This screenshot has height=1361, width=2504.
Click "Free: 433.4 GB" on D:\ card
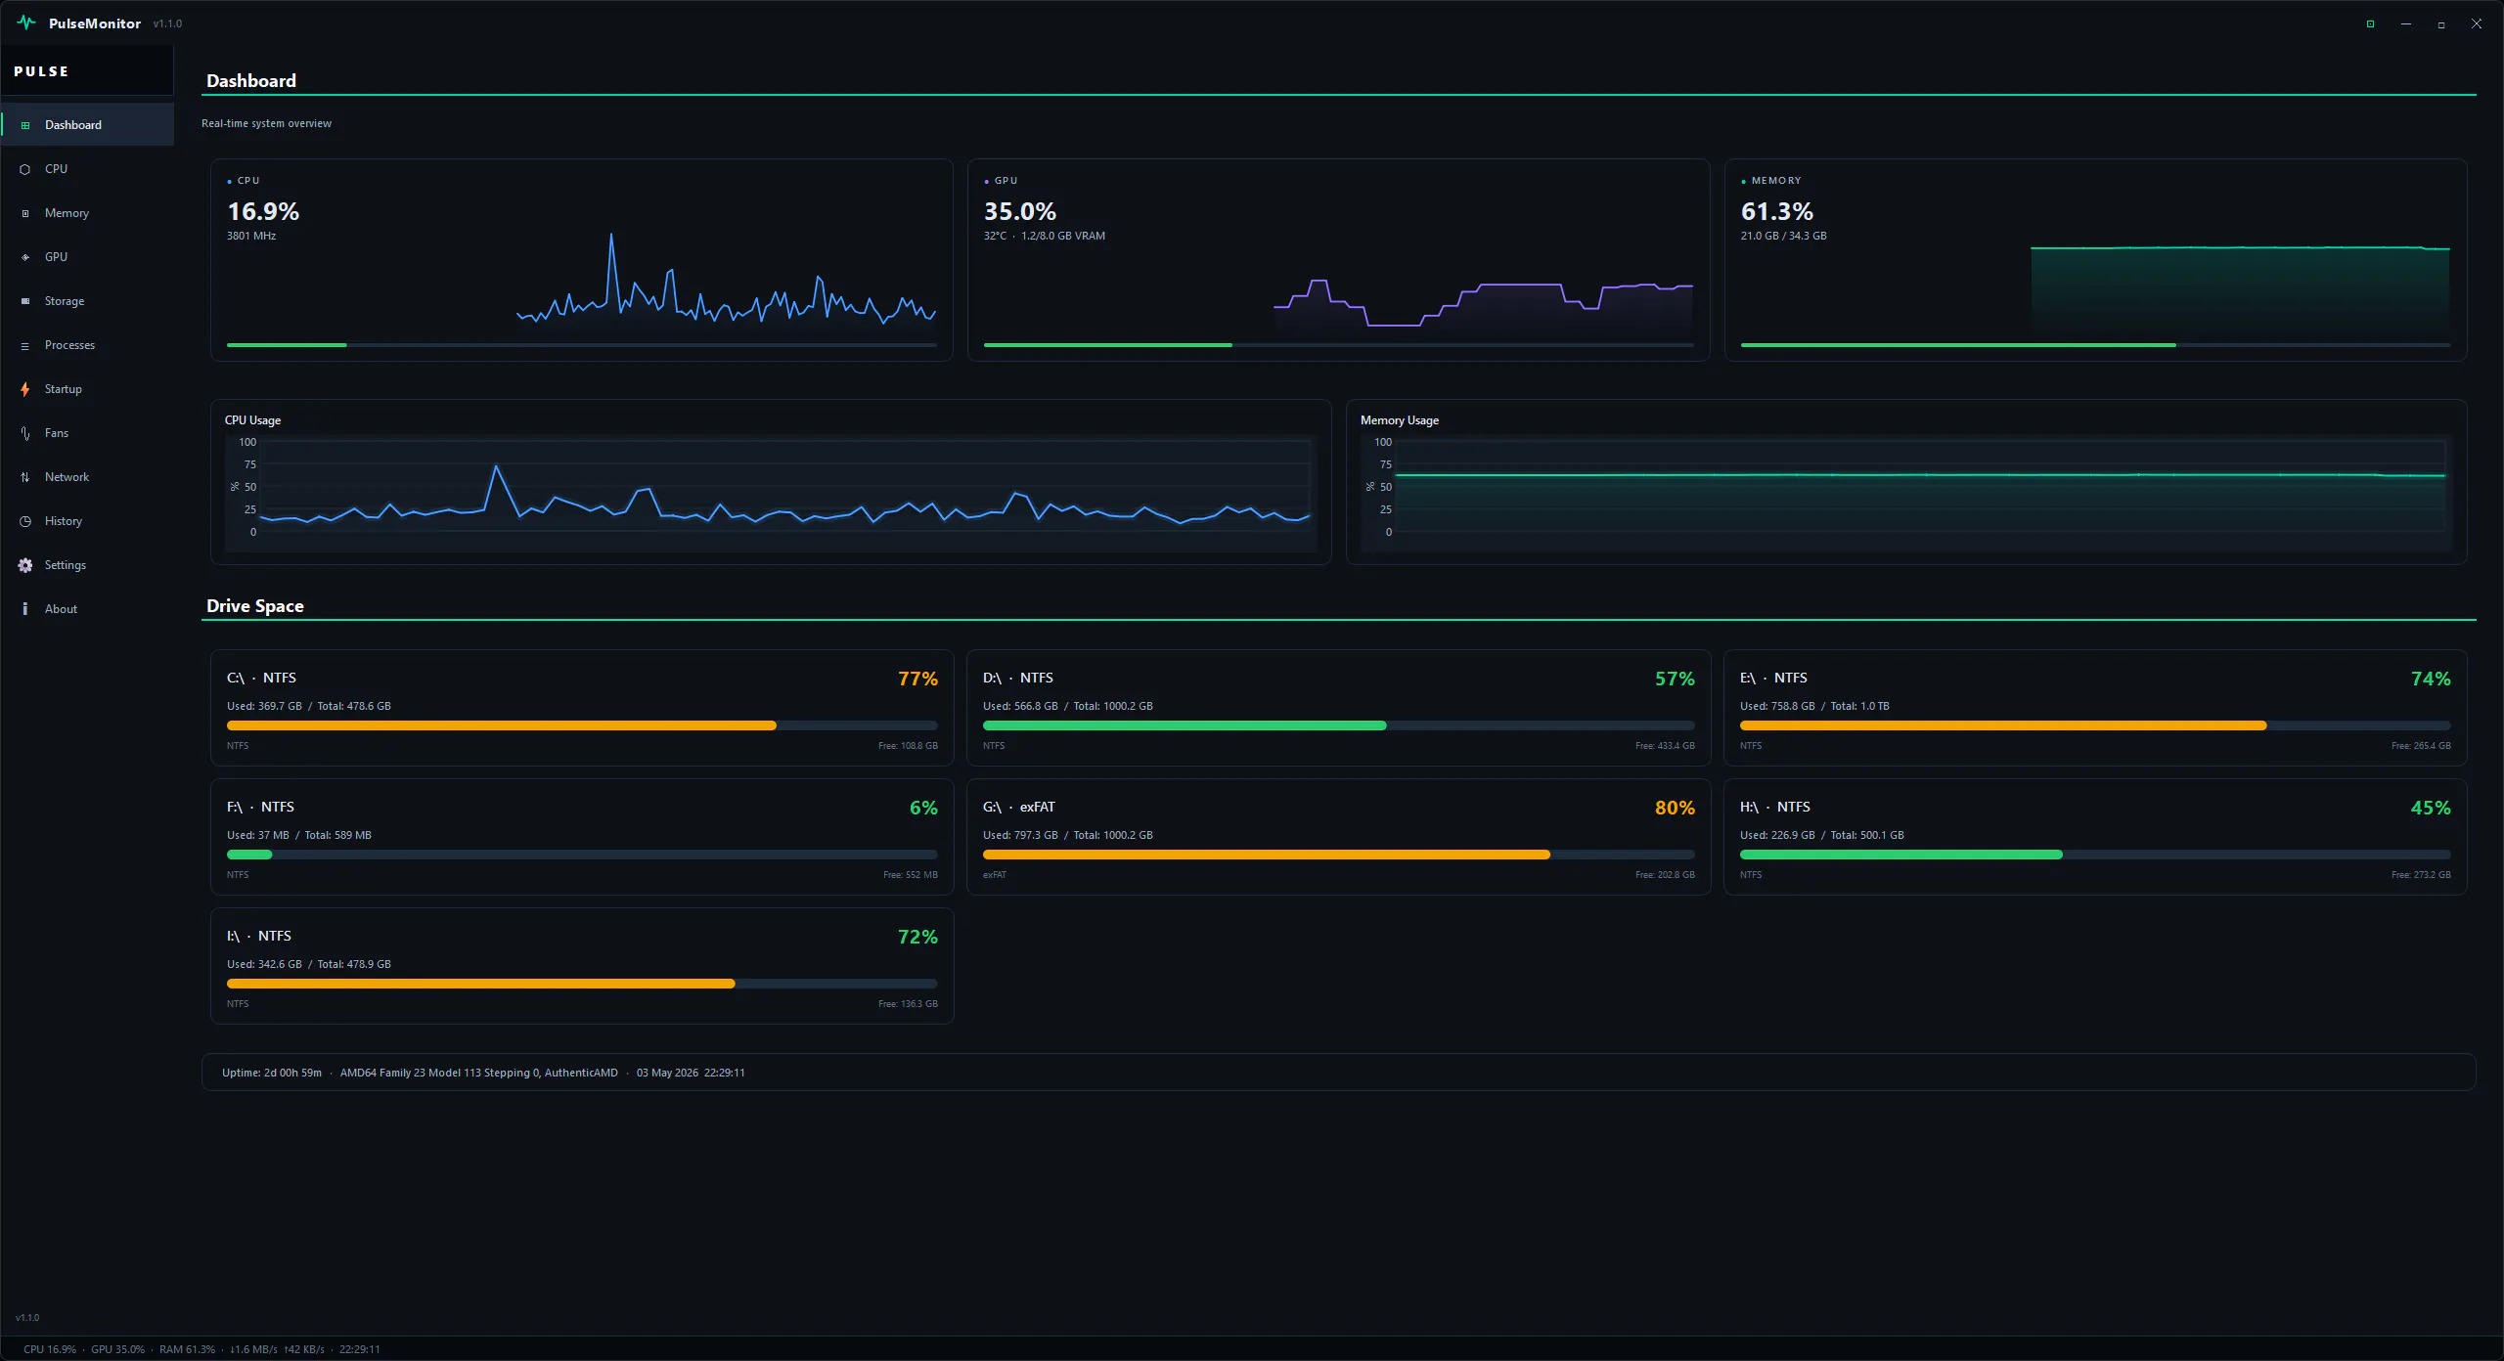coord(1665,746)
